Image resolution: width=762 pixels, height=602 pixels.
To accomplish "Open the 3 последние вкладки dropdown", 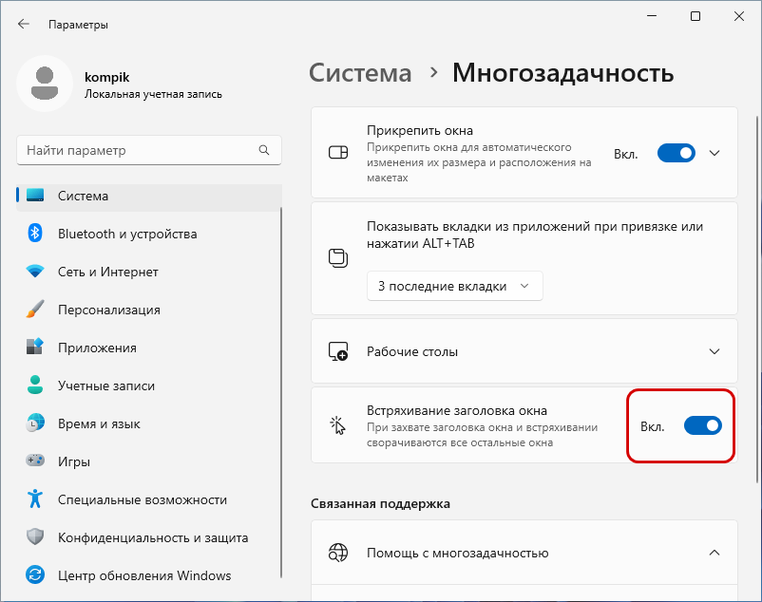I will (x=454, y=286).
